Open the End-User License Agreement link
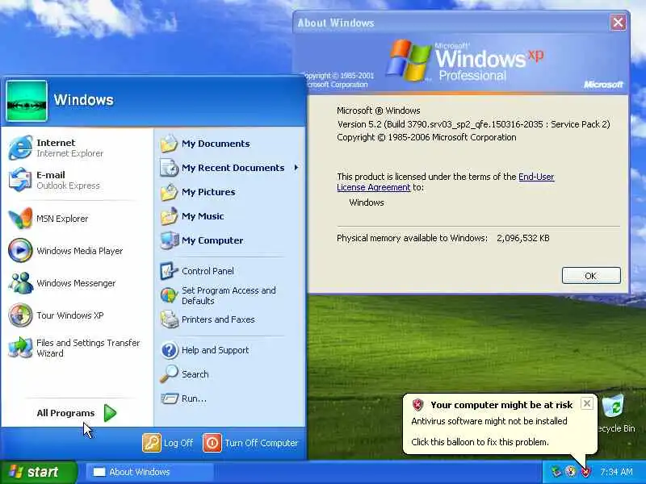 [446, 182]
